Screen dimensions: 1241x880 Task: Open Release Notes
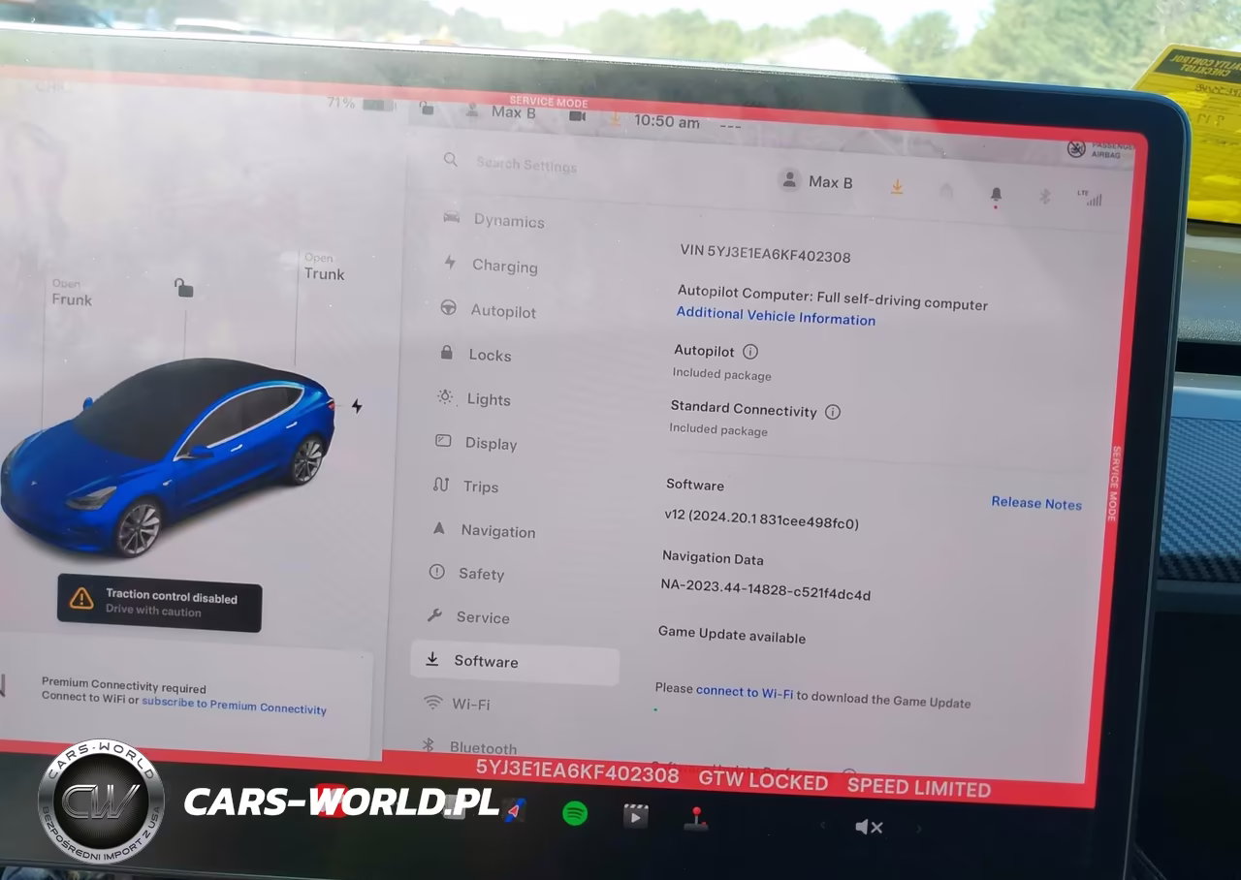click(1036, 503)
